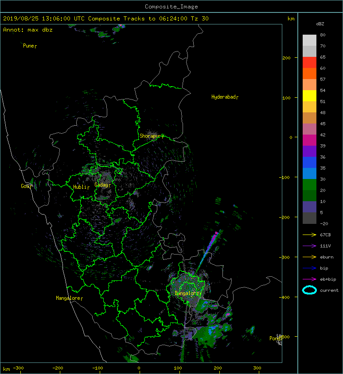This screenshot has height=374, width=343.
Task: Click the '67CB' legend label
Action: pos(325,235)
